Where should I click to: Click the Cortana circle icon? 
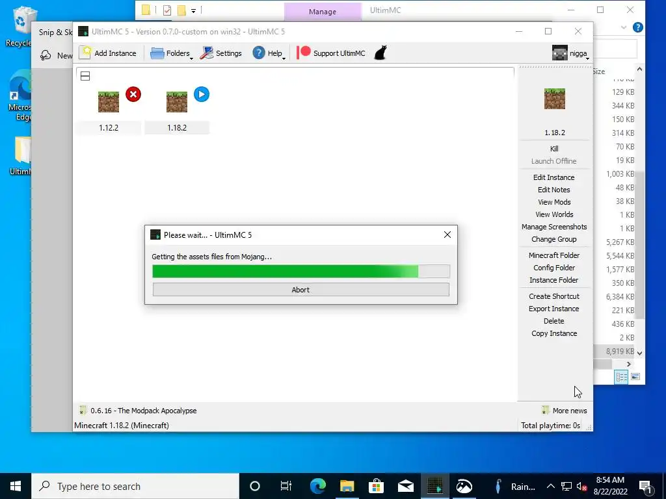[255, 486]
